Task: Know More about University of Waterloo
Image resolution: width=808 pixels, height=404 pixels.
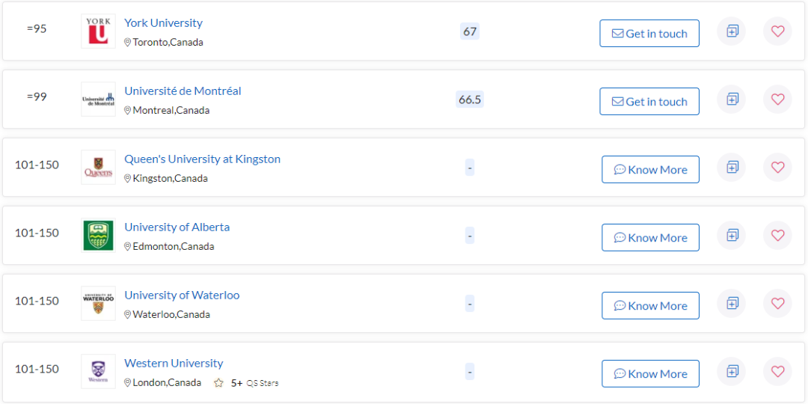Action: pos(650,305)
